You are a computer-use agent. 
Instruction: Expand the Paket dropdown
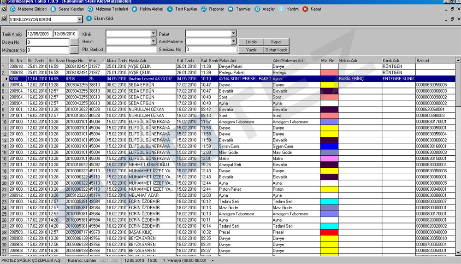[233, 34]
